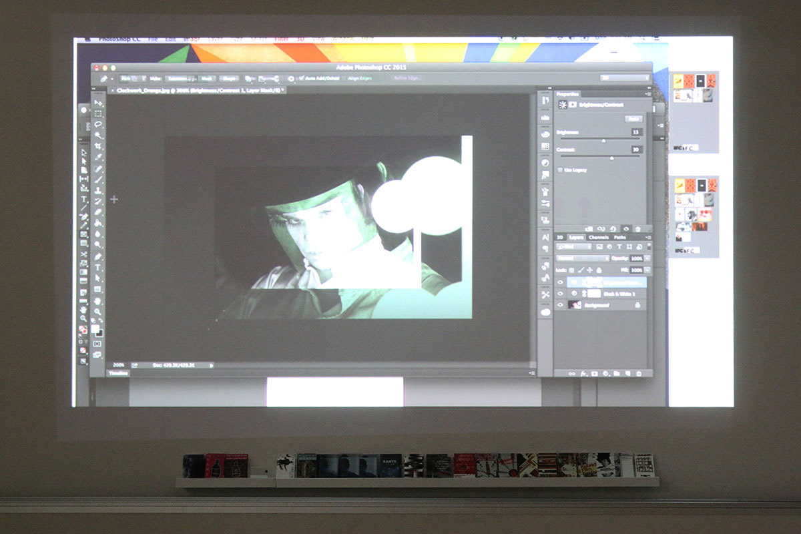Hide the Brightness/Contrast 1 layer
801x534 pixels.
(x=561, y=282)
